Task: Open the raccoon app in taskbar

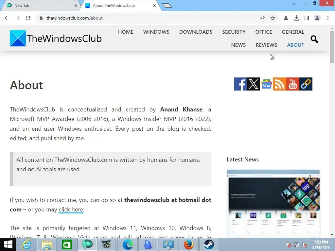Action: [106, 244]
